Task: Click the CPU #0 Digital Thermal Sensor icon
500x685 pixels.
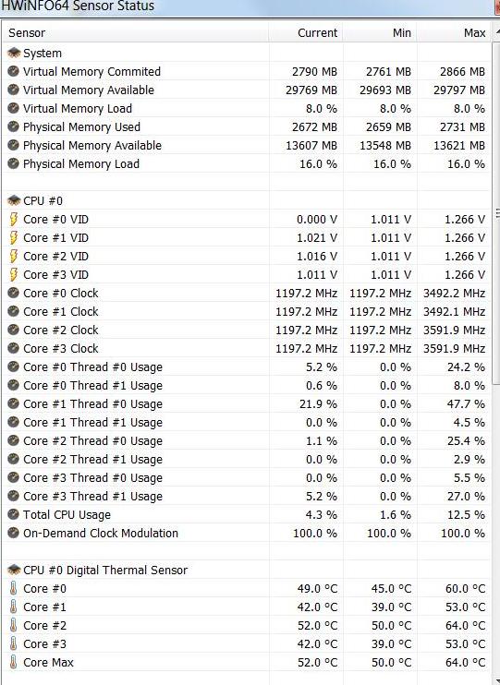Action: [14, 570]
